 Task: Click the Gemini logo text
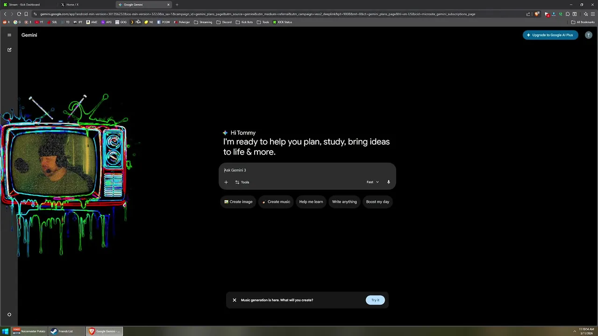pyautogui.click(x=29, y=35)
